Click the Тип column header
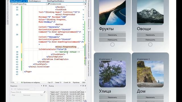The height and width of the screenshot is (102, 182). [42, 95]
